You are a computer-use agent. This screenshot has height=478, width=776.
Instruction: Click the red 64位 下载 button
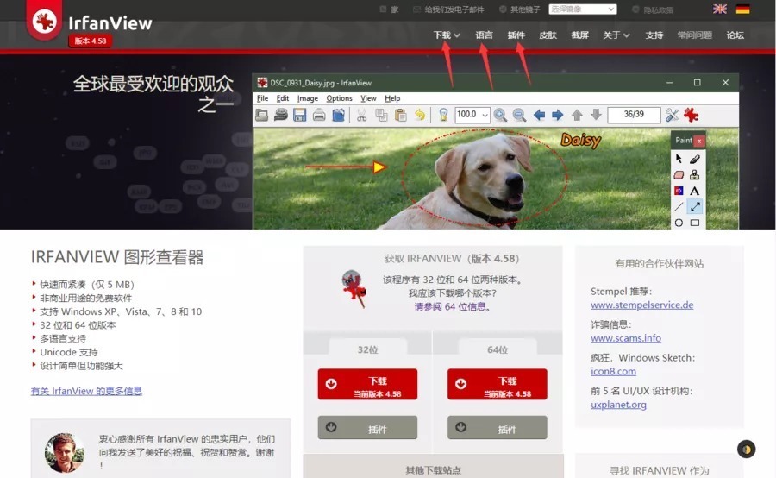pyautogui.click(x=497, y=385)
